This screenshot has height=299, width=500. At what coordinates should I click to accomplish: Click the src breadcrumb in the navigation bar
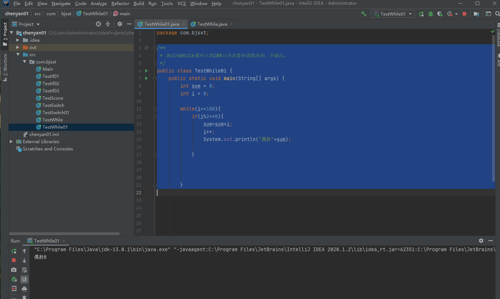click(x=38, y=14)
